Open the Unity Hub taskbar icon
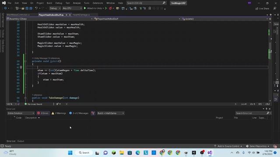This screenshot has height=157, width=280. click(x=194, y=153)
